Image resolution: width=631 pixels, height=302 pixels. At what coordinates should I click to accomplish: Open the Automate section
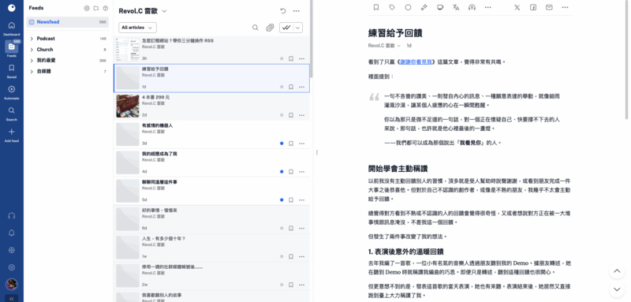pyautogui.click(x=11, y=92)
